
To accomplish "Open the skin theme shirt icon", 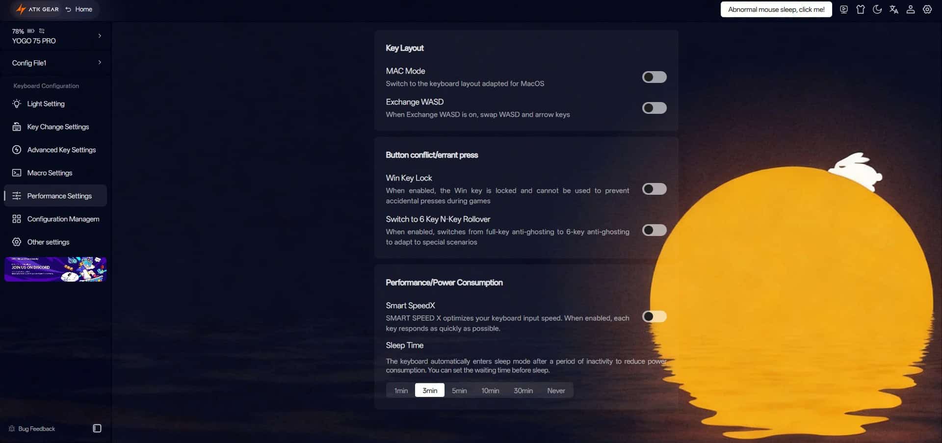I will [861, 9].
